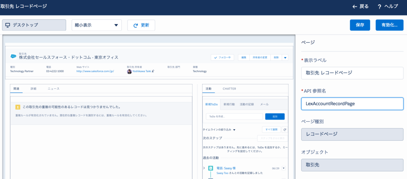This screenshot has height=179, width=407.
Task: Click the 取引先 部門 field label
Action: (174, 67)
